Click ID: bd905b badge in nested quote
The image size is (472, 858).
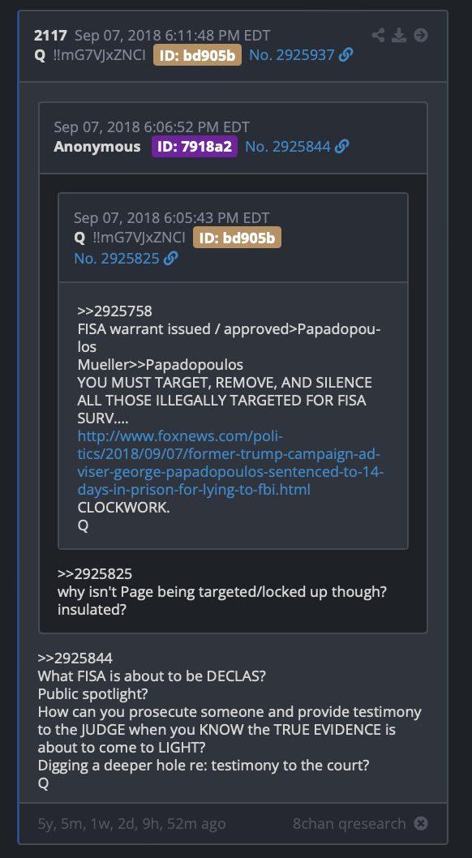(x=238, y=238)
